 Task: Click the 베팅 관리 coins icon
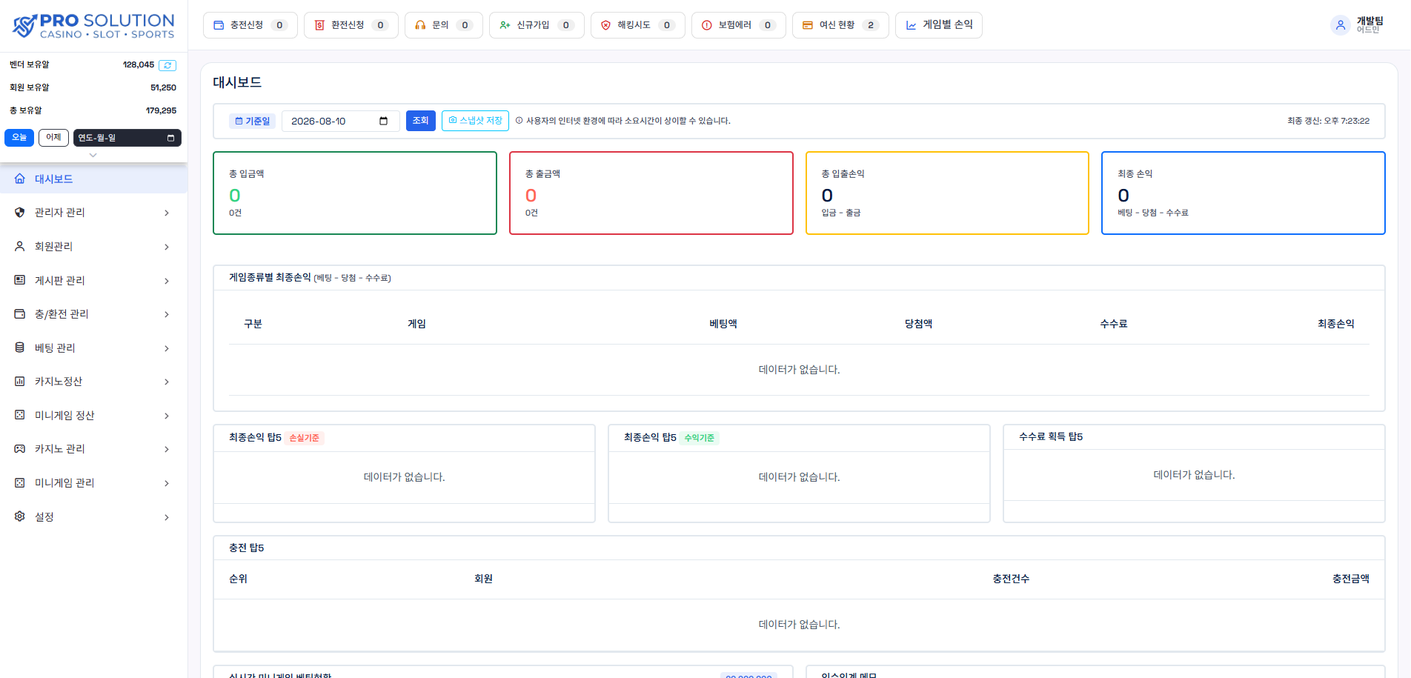tap(20, 348)
